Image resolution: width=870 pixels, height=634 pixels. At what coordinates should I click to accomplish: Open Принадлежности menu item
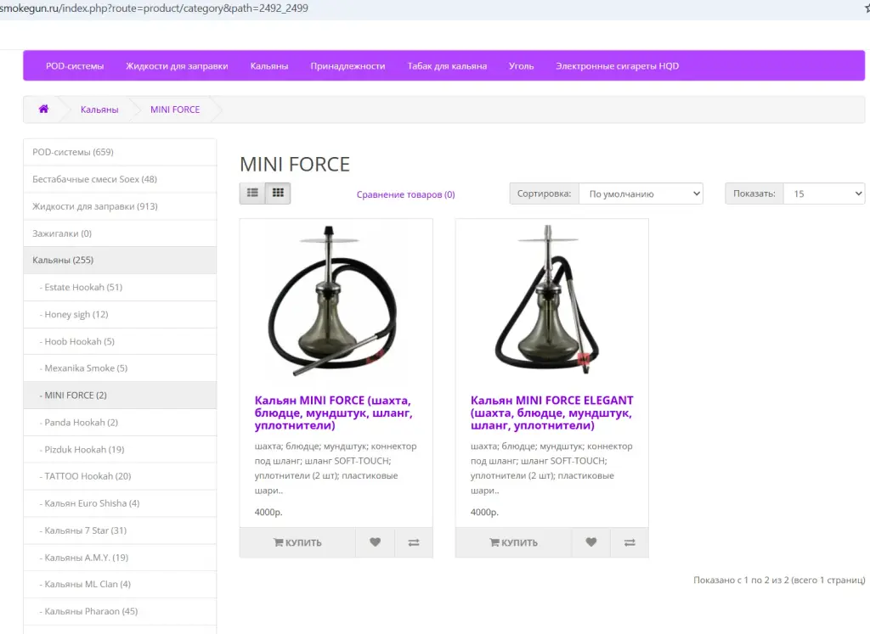(347, 66)
